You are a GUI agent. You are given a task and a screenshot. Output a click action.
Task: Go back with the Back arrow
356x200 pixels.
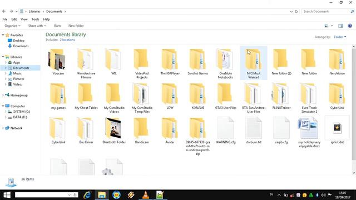[4, 11]
